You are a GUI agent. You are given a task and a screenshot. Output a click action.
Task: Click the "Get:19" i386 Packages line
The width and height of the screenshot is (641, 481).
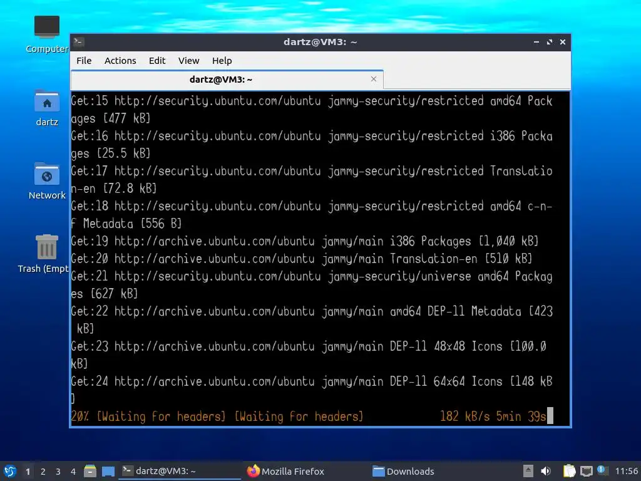(x=305, y=241)
